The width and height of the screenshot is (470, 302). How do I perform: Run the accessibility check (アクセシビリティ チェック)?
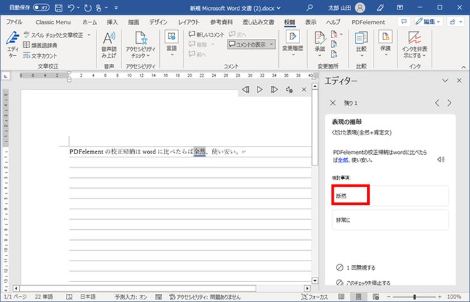[140, 44]
